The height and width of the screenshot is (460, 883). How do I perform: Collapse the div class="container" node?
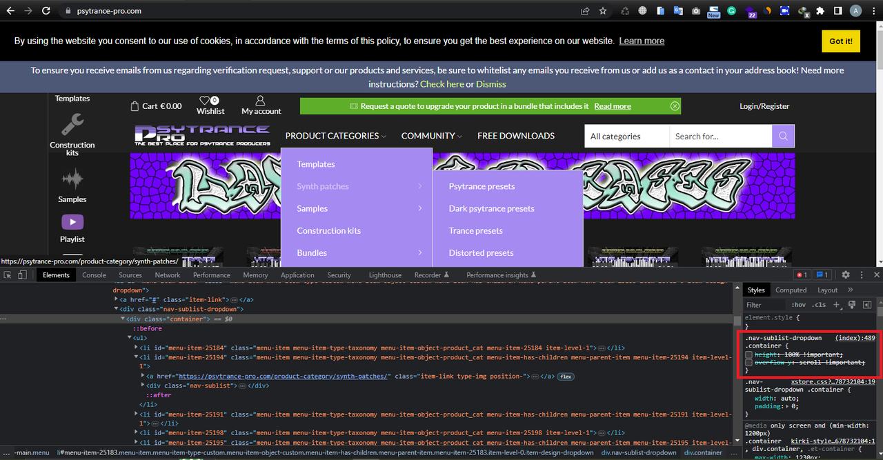(123, 319)
